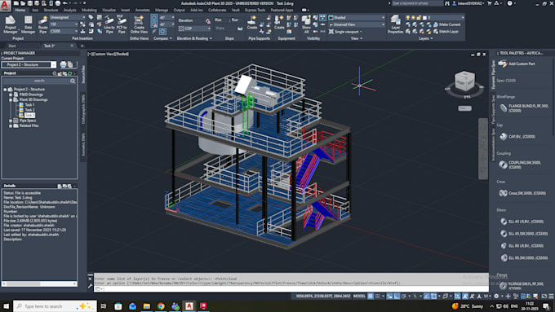Click the Match Layer tool
The image size is (555, 312).
click(x=446, y=32)
